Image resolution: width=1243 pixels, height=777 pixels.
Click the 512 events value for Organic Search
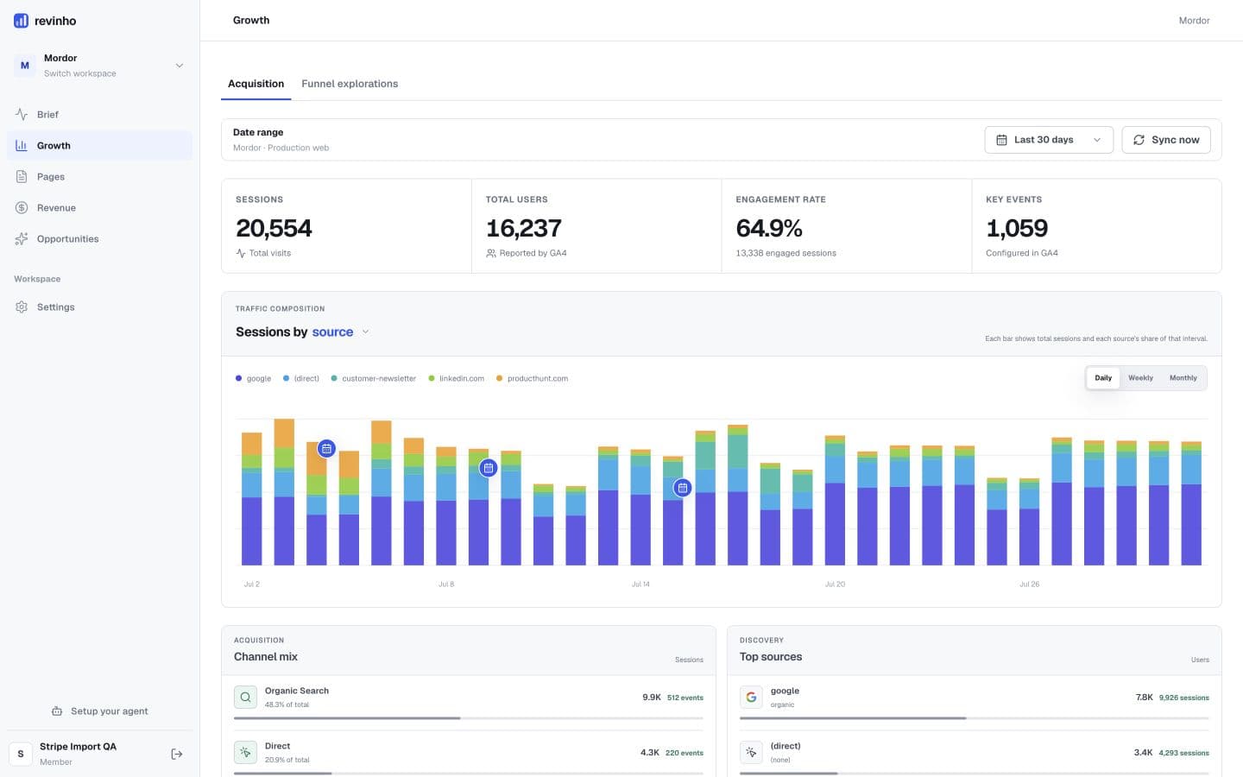pos(685,698)
